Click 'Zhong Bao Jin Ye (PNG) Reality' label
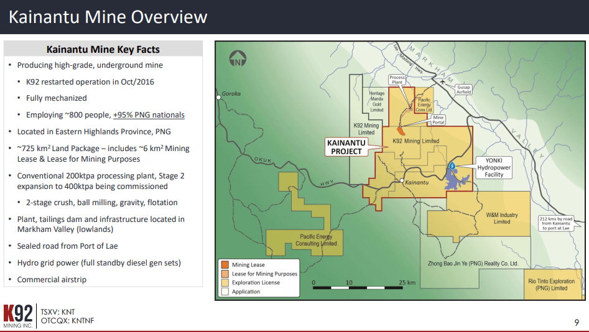 point(473,264)
